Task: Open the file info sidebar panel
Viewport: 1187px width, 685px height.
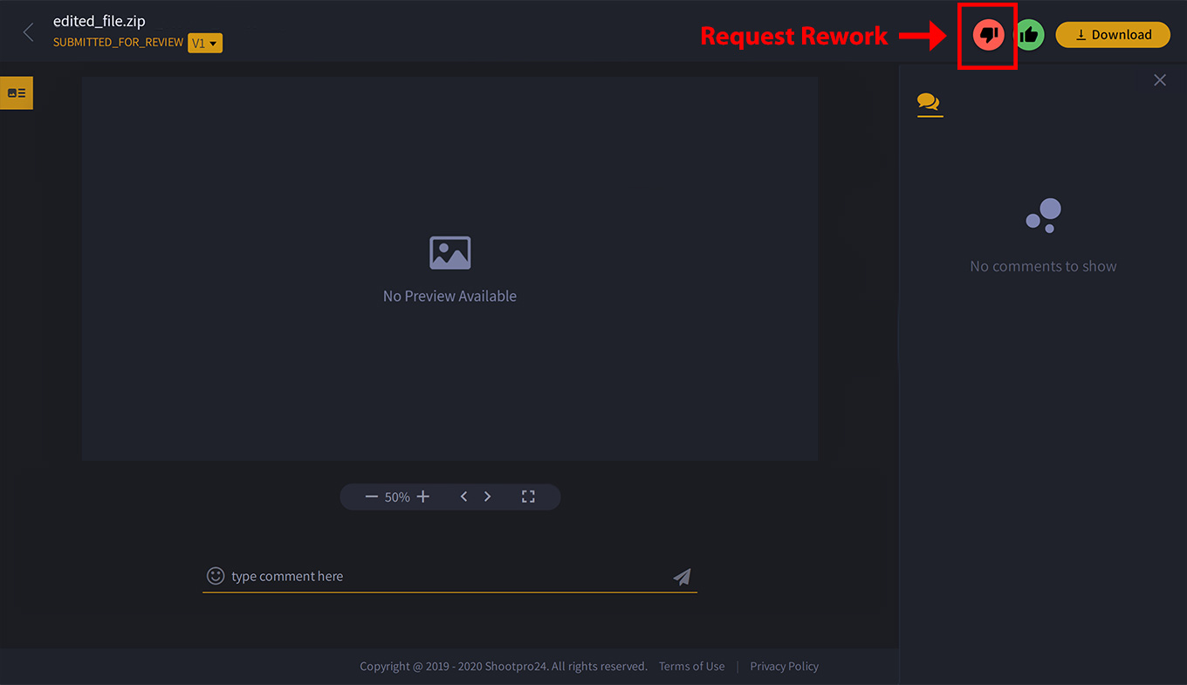Action: (16, 92)
